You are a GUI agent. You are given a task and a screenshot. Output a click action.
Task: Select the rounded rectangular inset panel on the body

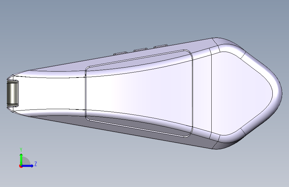tap(139, 93)
